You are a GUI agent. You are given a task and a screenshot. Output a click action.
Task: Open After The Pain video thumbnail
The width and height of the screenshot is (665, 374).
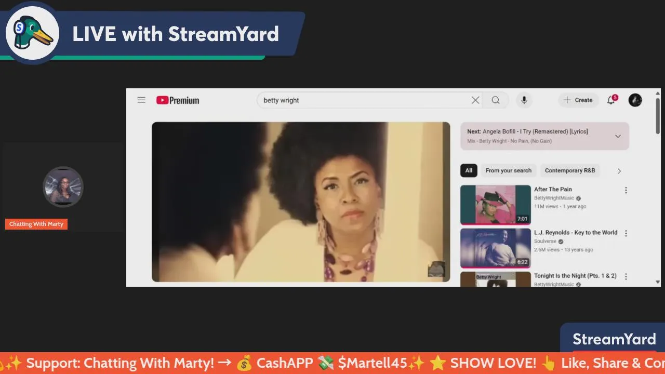click(x=496, y=205)
